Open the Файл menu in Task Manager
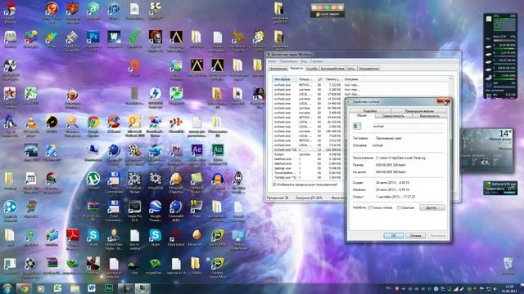 (x=272, y=61)
